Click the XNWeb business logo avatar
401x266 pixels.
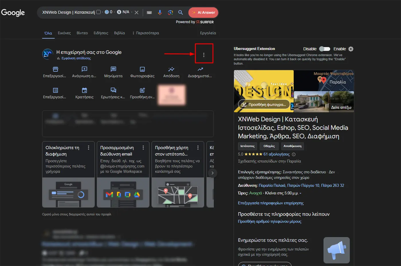48,54
